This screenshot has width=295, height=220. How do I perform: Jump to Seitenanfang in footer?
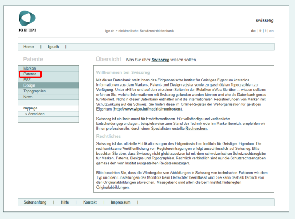(x=35, y=202)
